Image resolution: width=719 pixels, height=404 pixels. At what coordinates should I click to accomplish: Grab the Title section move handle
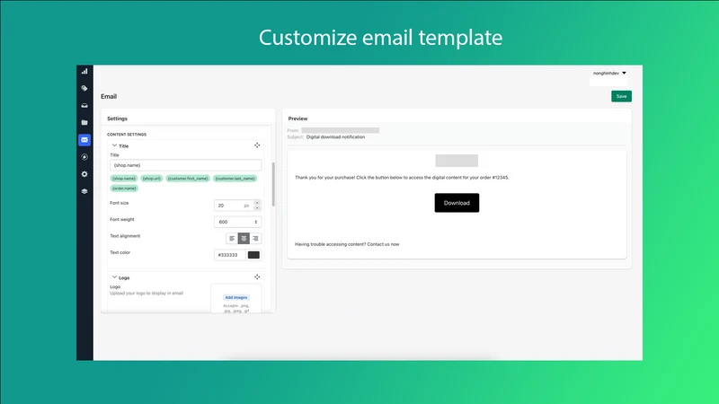tap(257, 145)
